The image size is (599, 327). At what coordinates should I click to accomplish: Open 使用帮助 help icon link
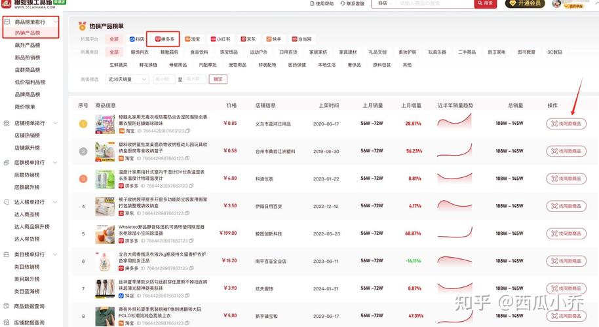tap(322, 3)
